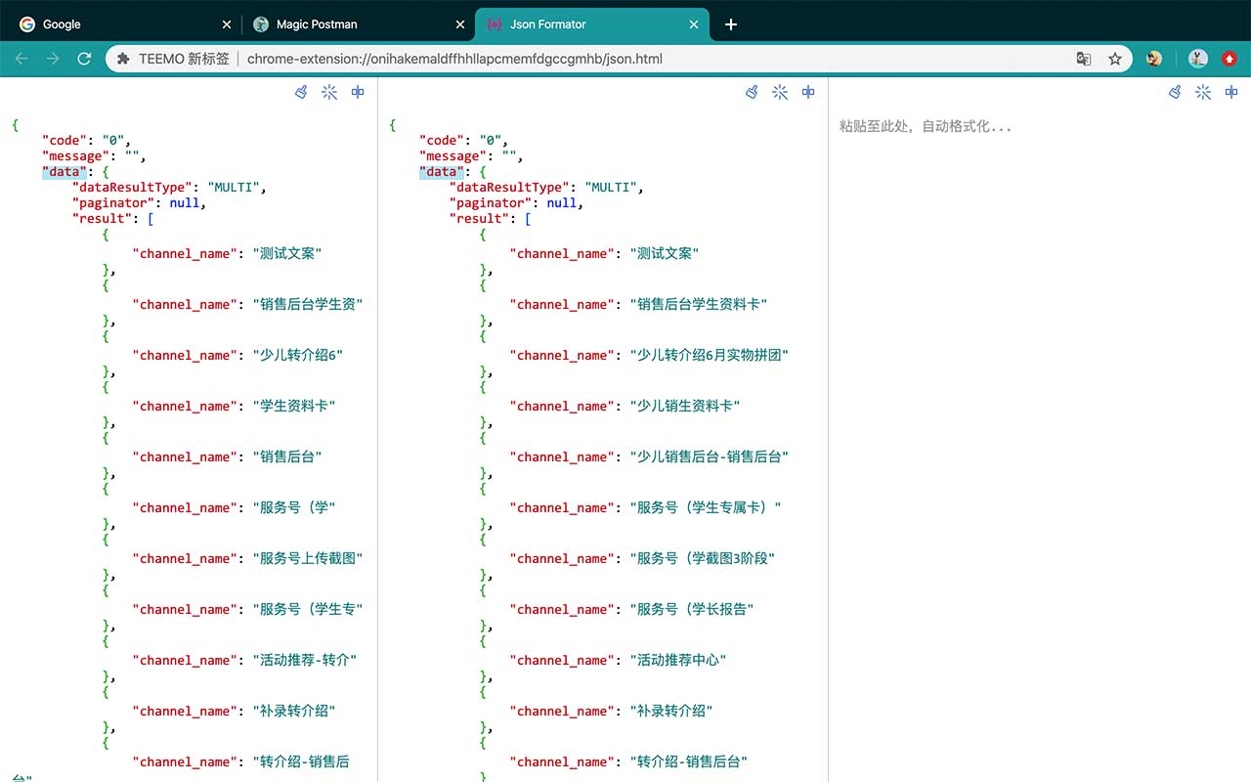Click the red update arrow icon
The width and height of the screenshot is (1251, 782).
click(1229, 59)
